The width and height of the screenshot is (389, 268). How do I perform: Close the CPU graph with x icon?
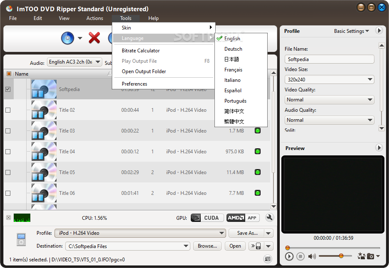(8, 218)
